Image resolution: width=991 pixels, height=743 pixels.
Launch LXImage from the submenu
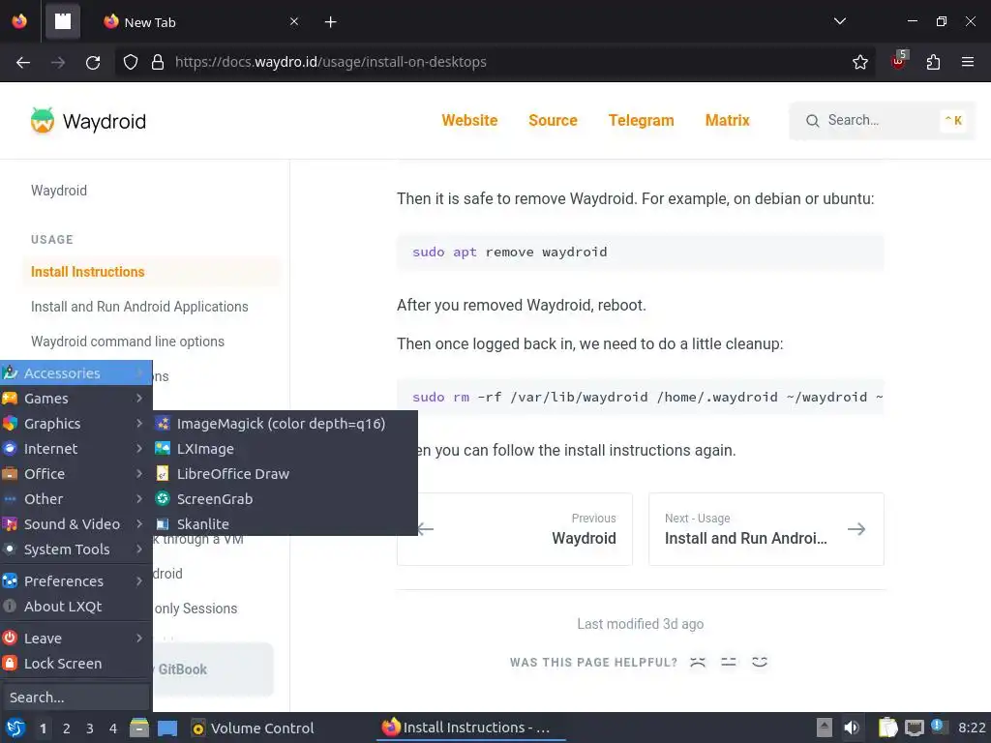click(285, 449)
